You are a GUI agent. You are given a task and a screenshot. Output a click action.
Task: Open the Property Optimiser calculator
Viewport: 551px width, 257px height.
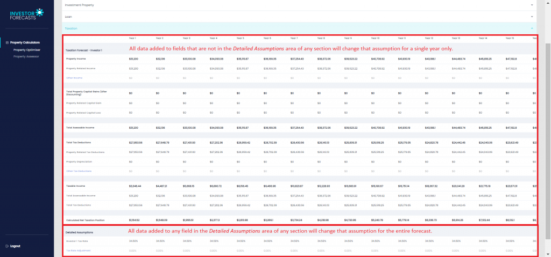pyautogui.click(x=27, y=50)
